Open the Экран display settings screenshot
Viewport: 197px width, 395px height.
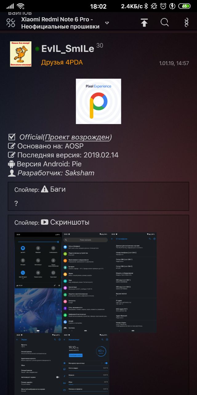tap(38, 364)
